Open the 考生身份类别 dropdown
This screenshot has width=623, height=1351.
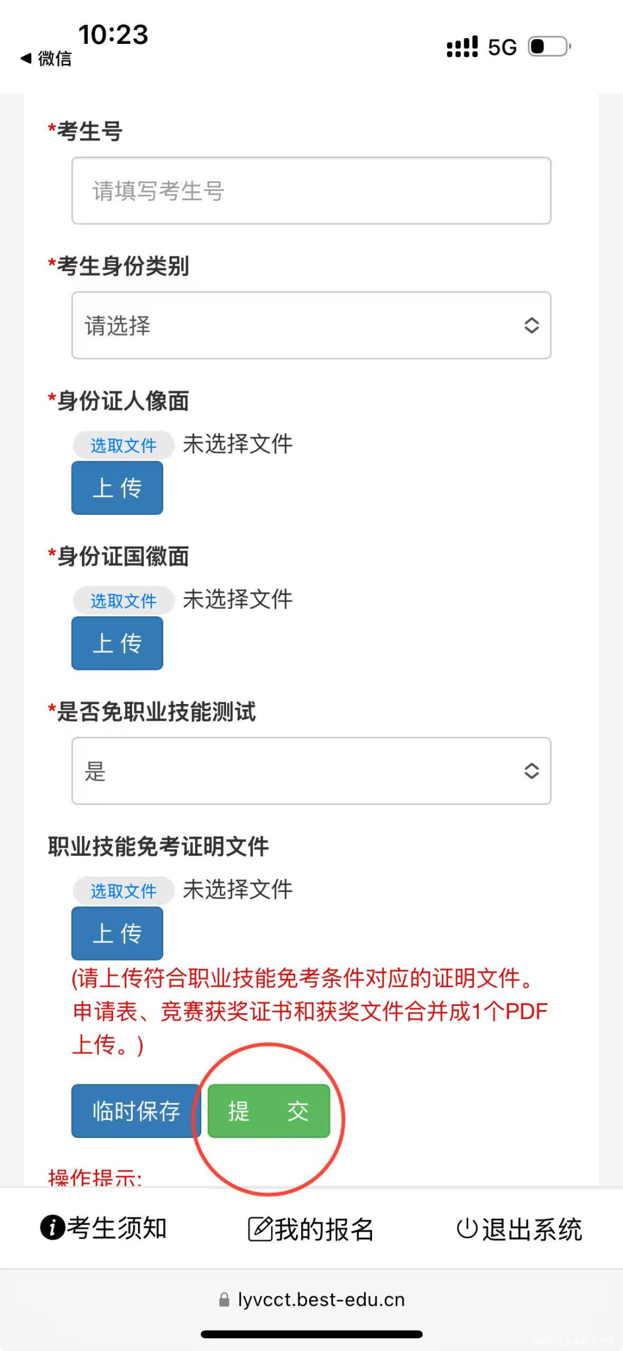coord(311,325)
